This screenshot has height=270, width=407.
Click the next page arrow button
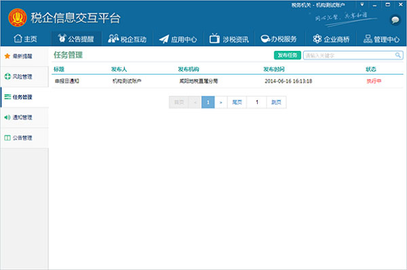click(221, 102)
